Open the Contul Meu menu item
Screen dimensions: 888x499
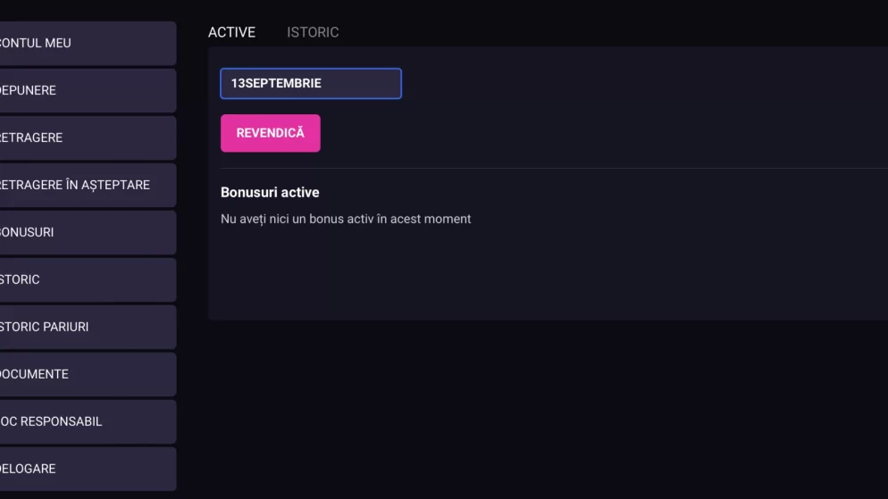pyautogui.click(x=88, y=44)
